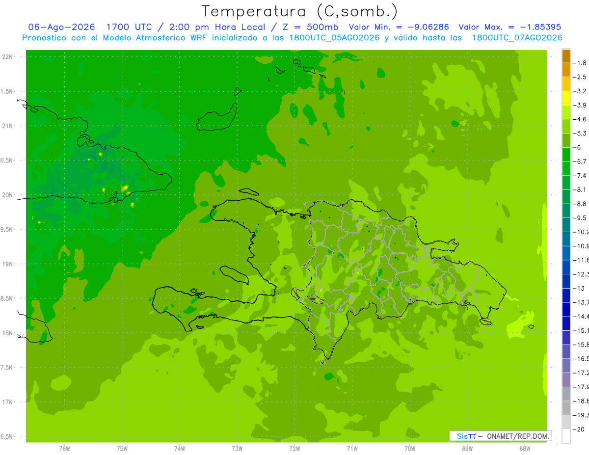Click the '73W' longitude label
589x455 pixels.
237,449
